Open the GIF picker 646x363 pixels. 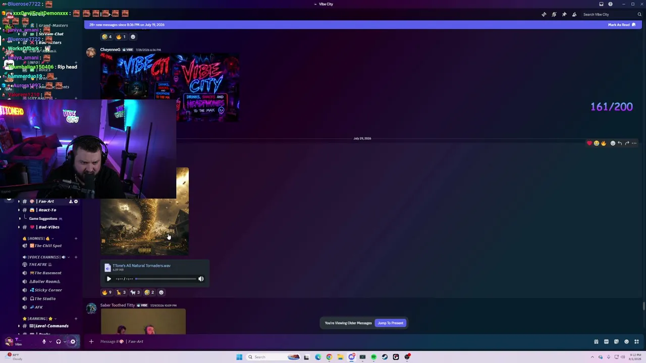point(606,342)
